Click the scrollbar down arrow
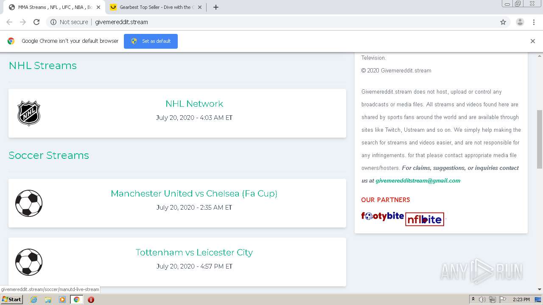Image resolution: width=543 pixels, height=305 pixels. (x=540, y=289)
